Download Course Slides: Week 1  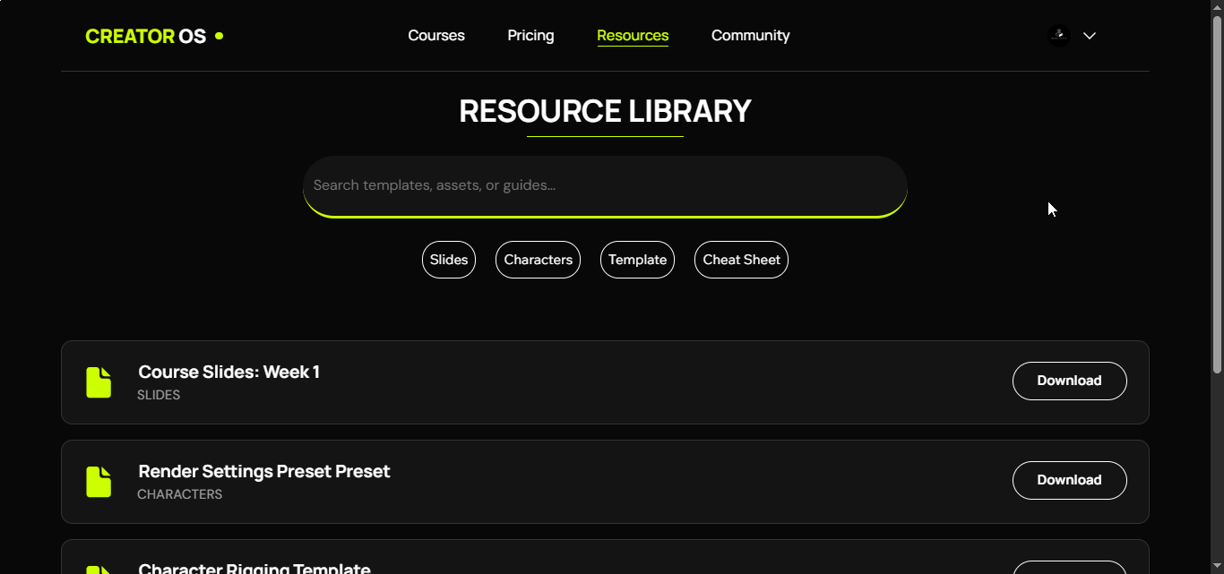tap(1070, 381)
